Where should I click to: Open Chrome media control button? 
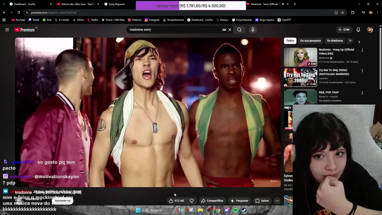[363, 13]
